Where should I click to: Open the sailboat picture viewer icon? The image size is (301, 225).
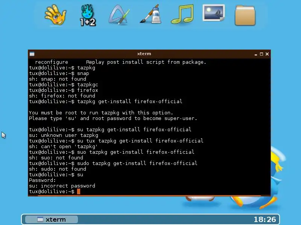tap(213, 13)
